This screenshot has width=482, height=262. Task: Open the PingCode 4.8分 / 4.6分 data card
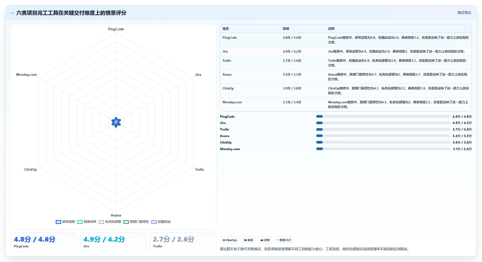tap(44, 242)
